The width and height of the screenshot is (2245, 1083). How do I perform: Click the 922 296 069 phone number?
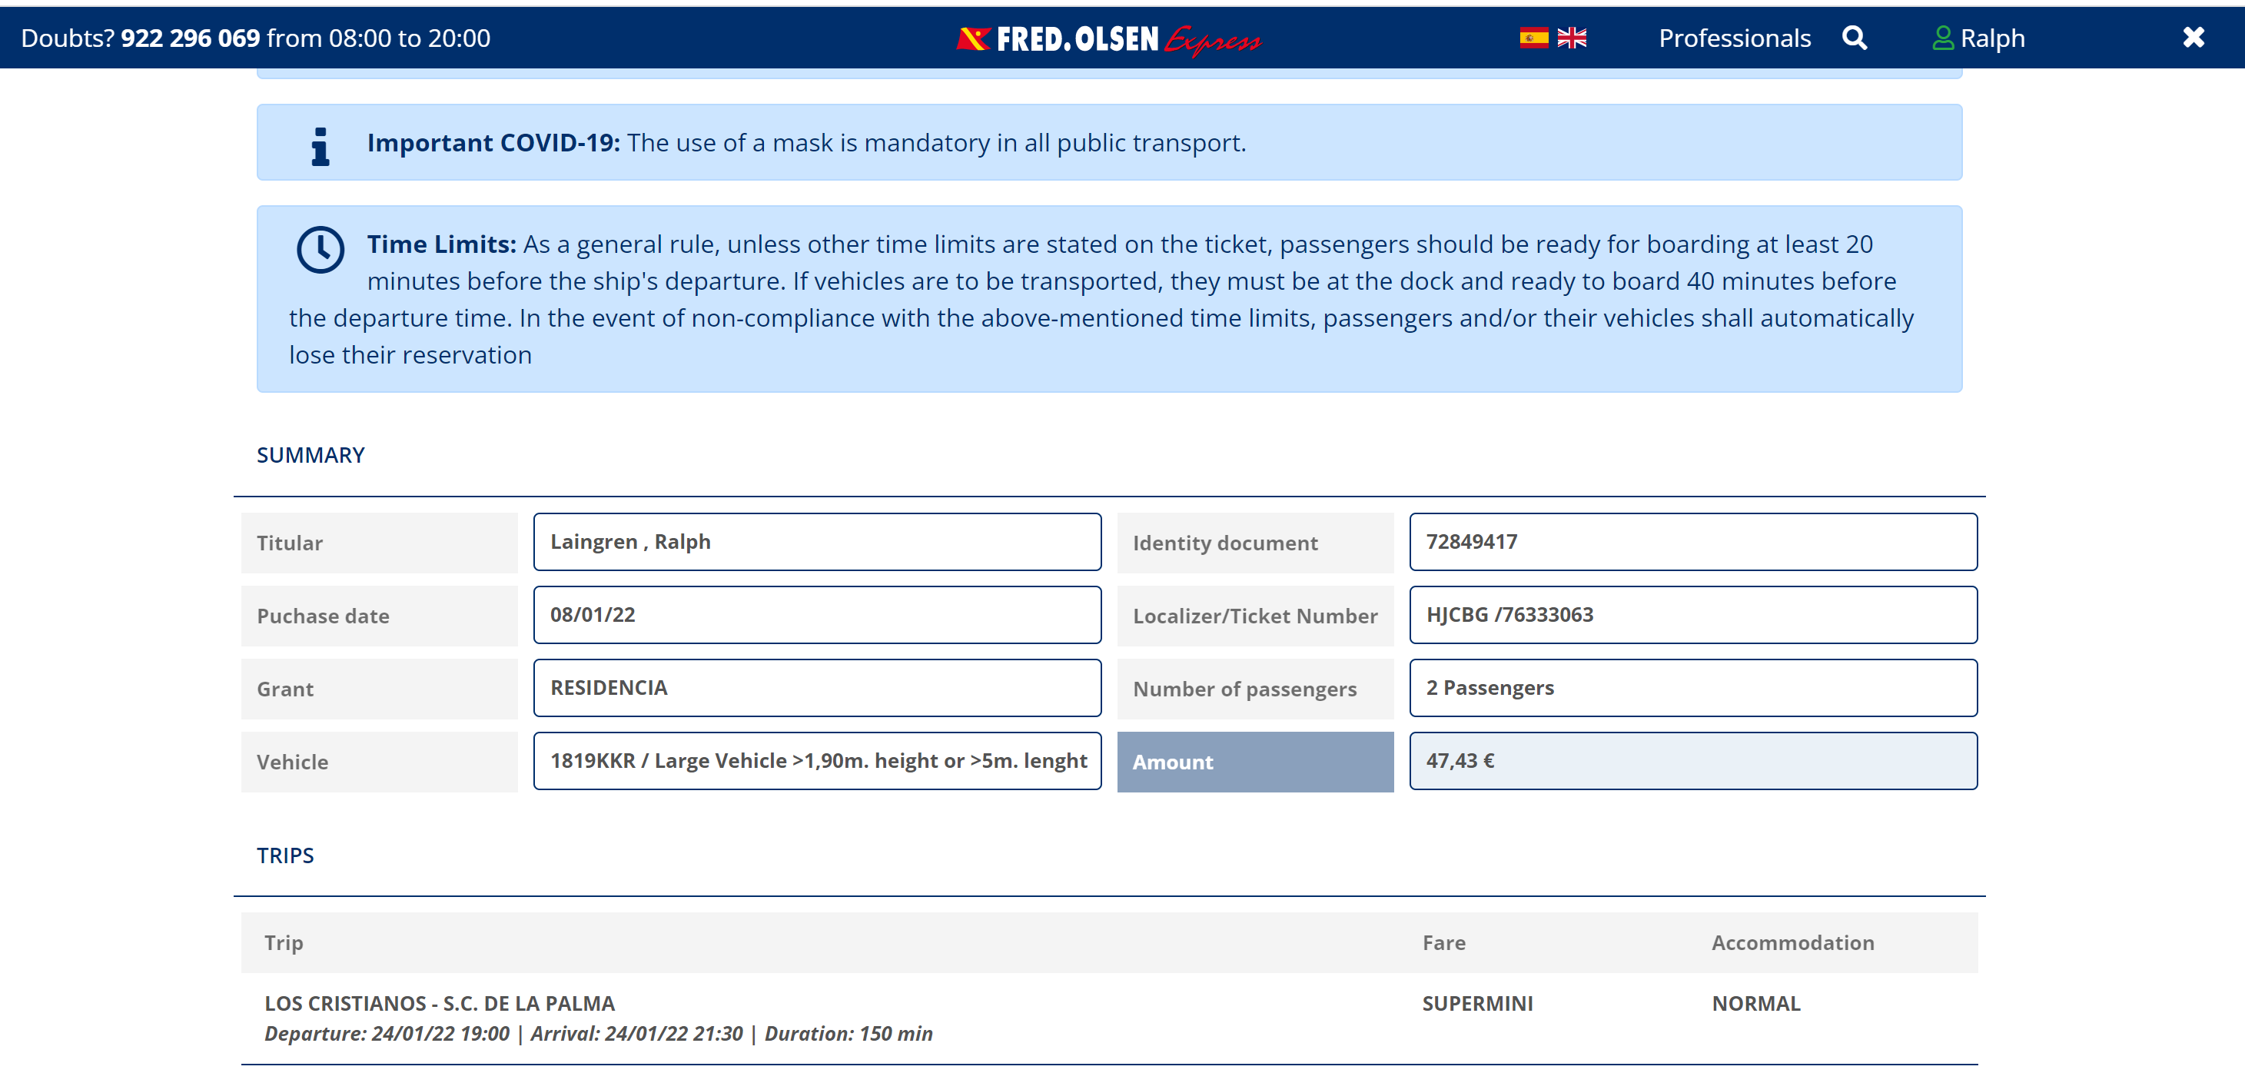(190, 38)
